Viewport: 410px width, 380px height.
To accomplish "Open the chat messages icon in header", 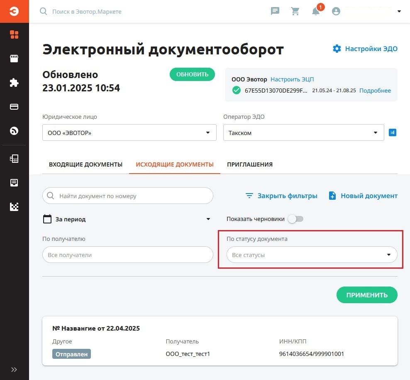I will coord(275,11).
